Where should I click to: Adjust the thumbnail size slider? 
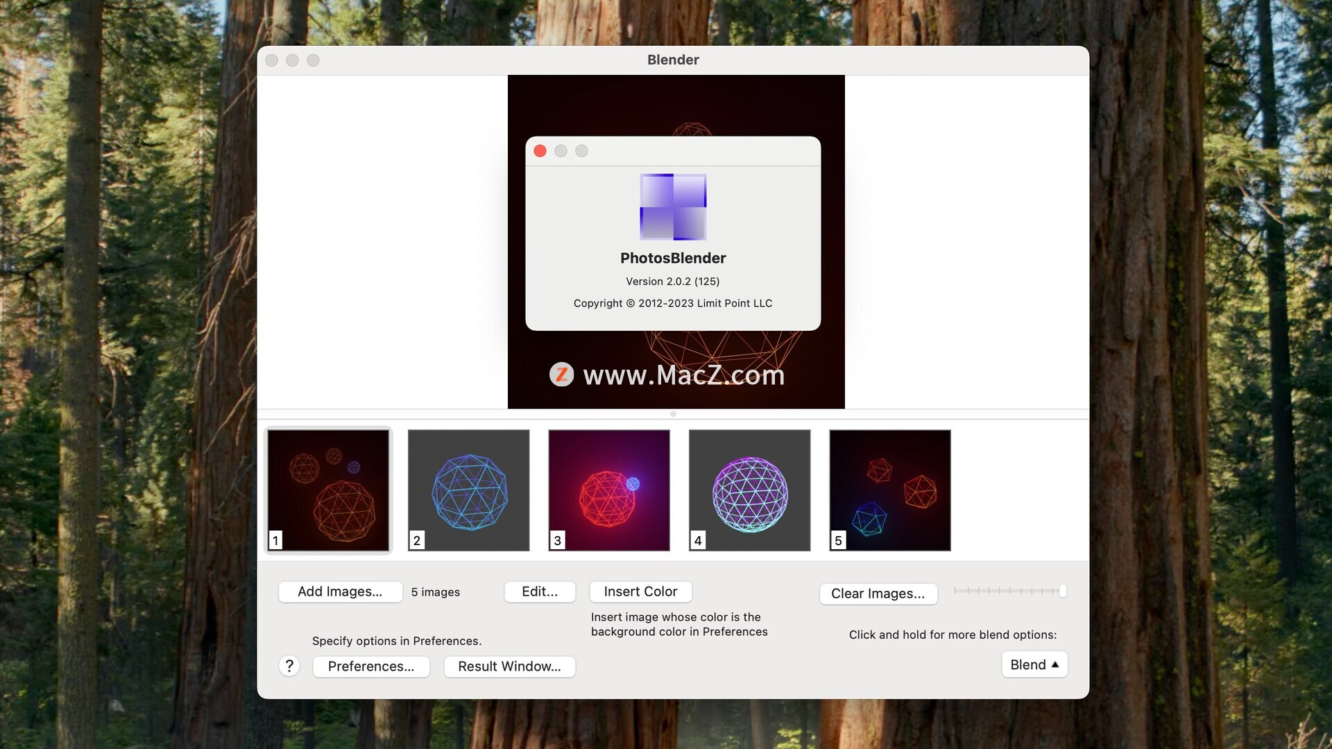click(1010, 591)
